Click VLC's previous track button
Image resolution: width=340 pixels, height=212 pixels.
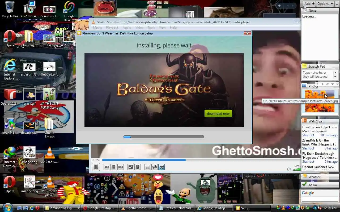[x=107, y=167]
